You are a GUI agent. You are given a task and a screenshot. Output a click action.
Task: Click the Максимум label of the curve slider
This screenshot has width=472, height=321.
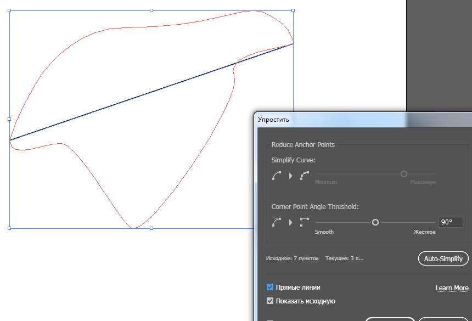[x=423, y=182]
